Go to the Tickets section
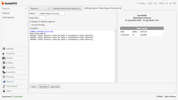178x100 pixels. [15, 58]
